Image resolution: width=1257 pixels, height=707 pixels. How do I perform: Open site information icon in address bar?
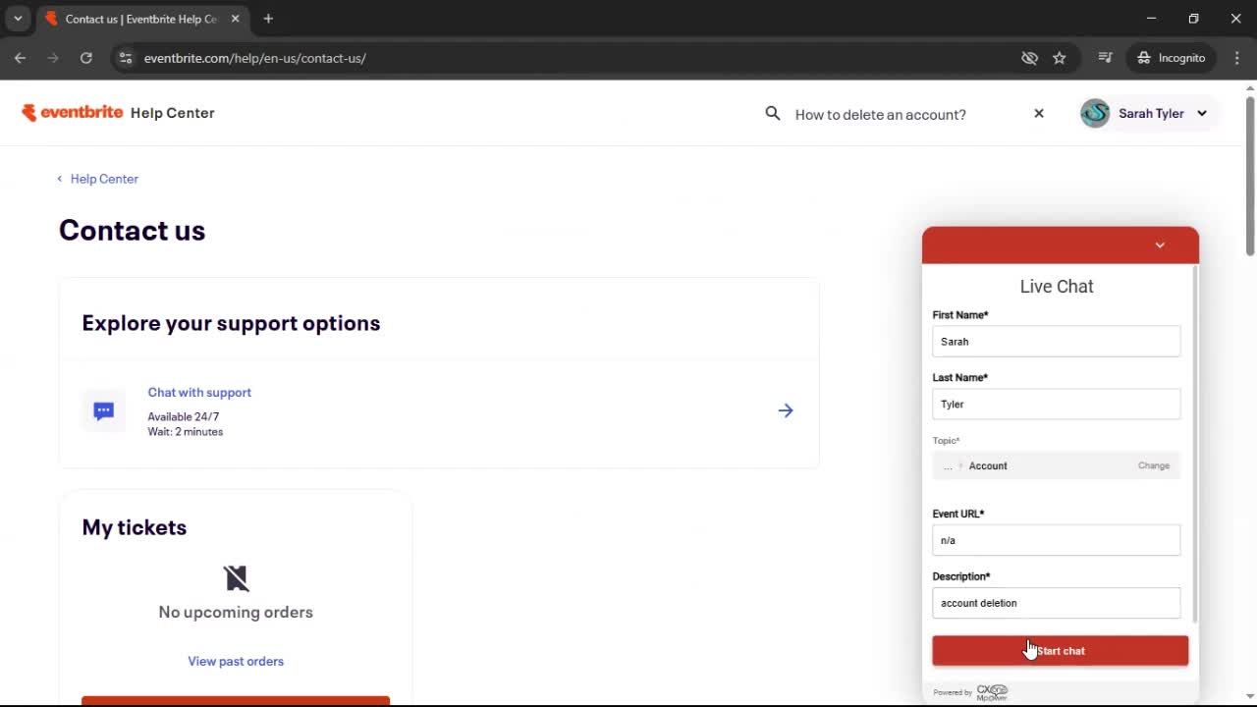pyautogui.click(x=125, y=58)
